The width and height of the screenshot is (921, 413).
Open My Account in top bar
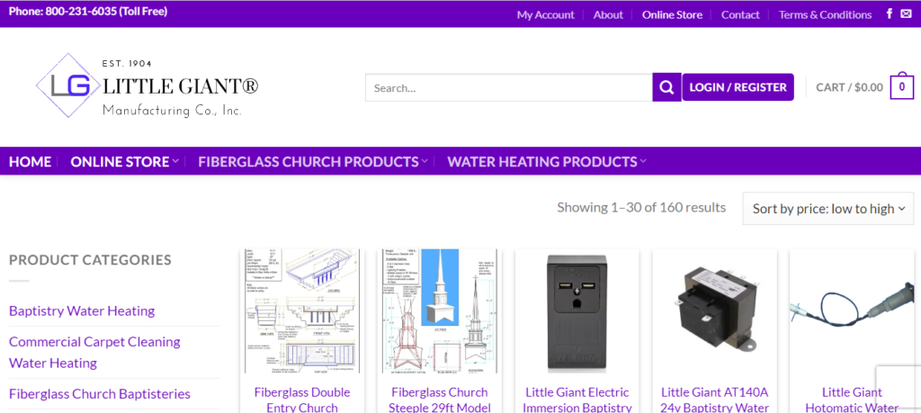pos(545,14)
